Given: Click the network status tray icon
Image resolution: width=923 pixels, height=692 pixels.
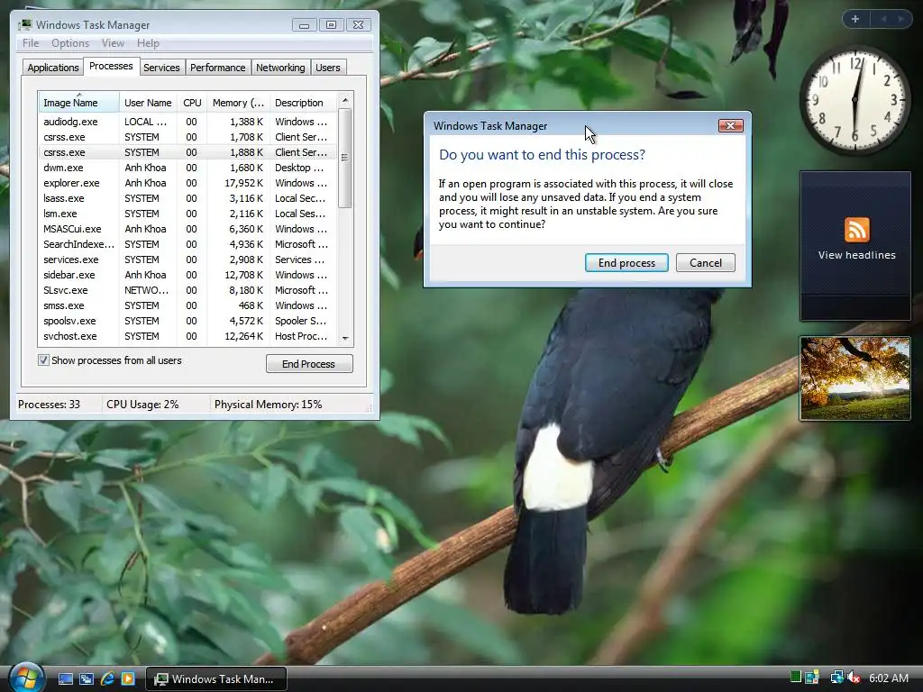Looking at the screenshot, I should click(x=836, y=678).
